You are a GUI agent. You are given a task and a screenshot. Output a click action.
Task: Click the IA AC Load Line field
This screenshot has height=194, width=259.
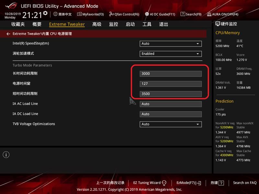tap(171, 104)
